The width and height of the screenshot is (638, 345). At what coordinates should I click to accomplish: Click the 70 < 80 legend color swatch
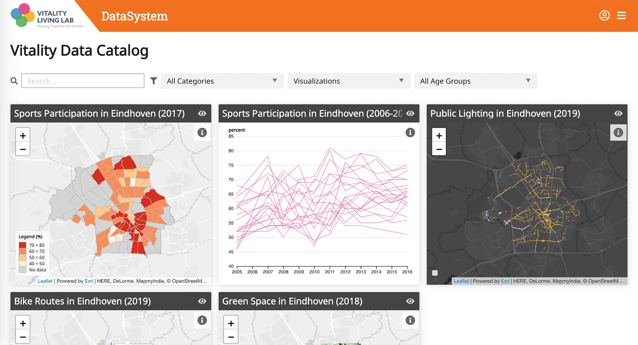click(22, 245)
